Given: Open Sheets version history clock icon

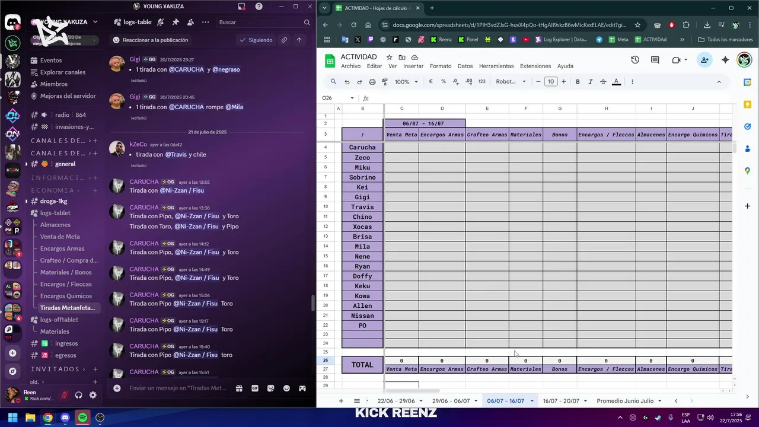Looking at the screenshot, I should pyautogui.click(x=635, y=60).
